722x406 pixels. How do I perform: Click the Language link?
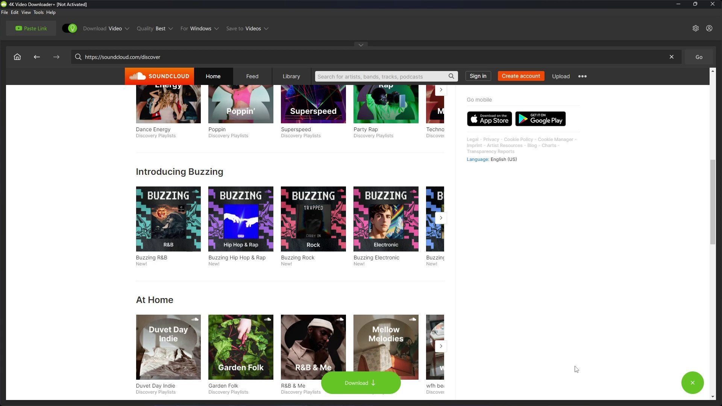click(x=478, y=159)
